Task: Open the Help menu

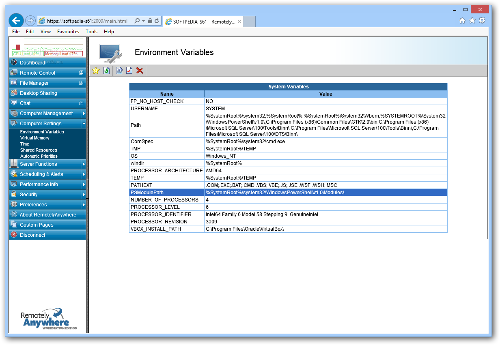Action: point(109,32)
